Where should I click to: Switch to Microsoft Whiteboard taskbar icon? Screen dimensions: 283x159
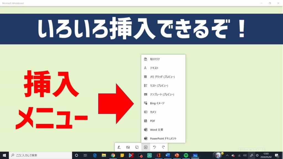pos(195,155)
